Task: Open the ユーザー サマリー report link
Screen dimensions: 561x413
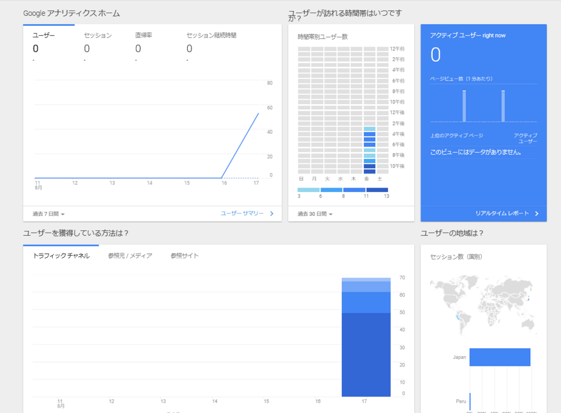Action: (242, 213)
